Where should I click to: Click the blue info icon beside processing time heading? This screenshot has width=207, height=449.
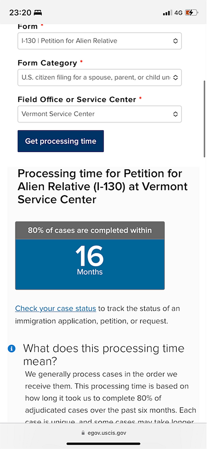(11, 349)
